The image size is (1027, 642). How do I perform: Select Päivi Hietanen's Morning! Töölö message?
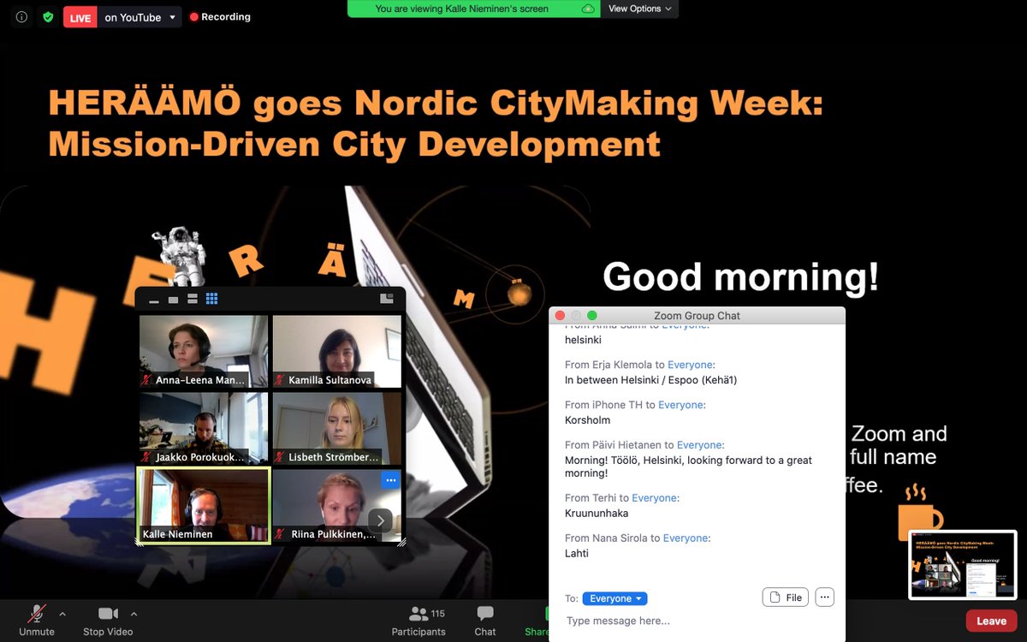point(689,467)
